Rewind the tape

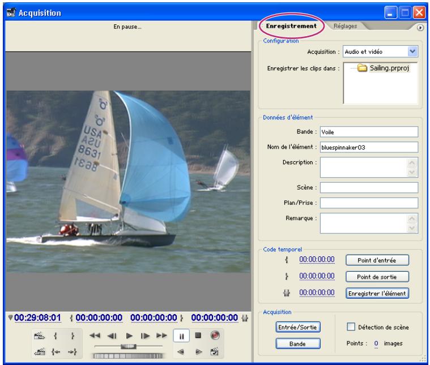tap(95, 336)
